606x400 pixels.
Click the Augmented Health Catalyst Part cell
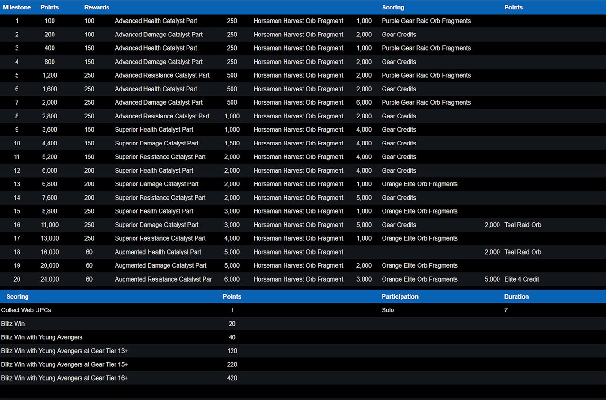(158, 252)
